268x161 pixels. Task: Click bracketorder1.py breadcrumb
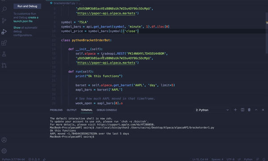click(x=64, y=3)
